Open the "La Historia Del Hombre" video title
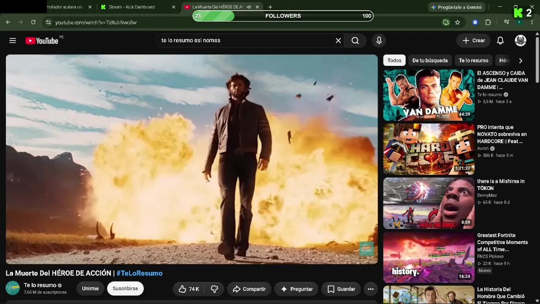Viewport: 540px width, 304px height. [x=501, y=296]
